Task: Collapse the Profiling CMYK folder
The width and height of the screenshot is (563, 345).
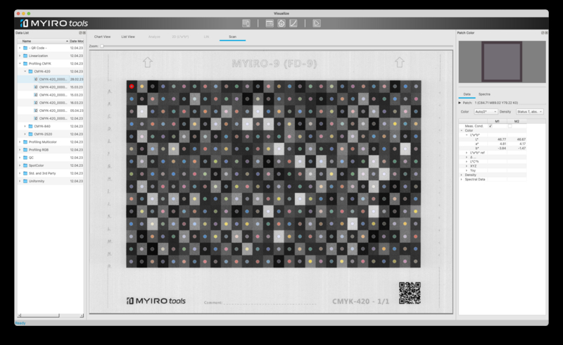Action: (x=20, y=63)
